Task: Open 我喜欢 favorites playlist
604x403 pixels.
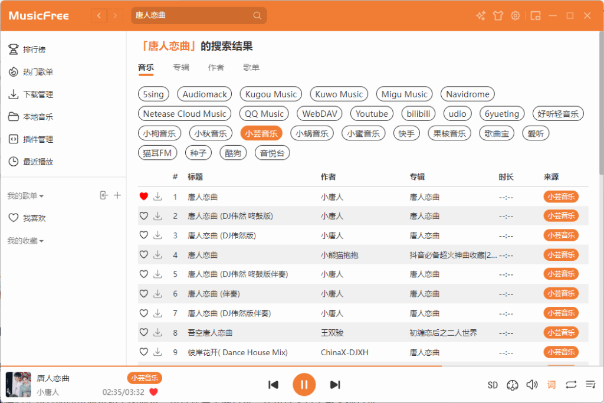Action: 27,218
